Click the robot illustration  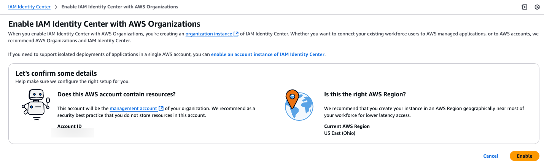coord(35,105)
